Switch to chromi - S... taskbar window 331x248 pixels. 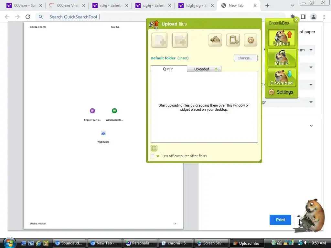[176, 243]
